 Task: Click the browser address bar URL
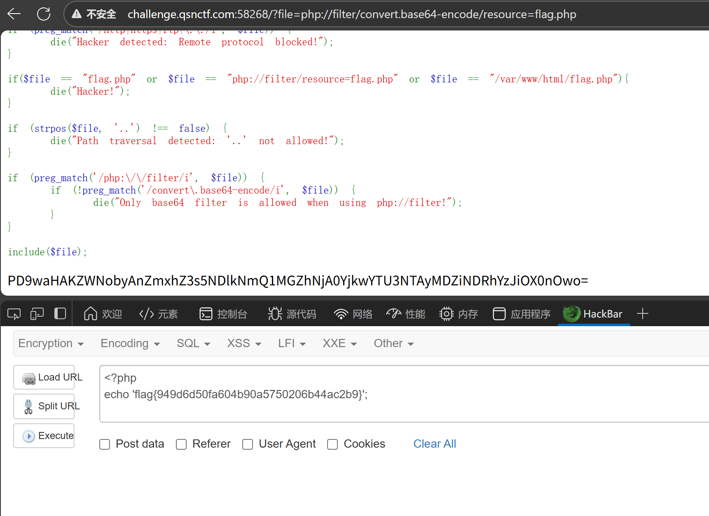click(352, 14)
